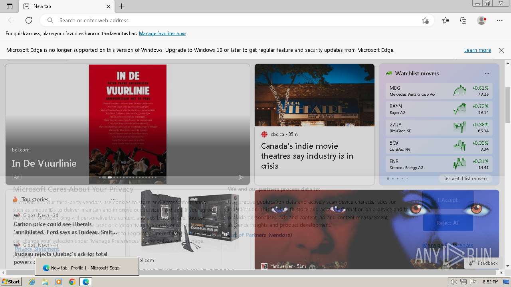Add this page to favorites

(x=425, y=20)
